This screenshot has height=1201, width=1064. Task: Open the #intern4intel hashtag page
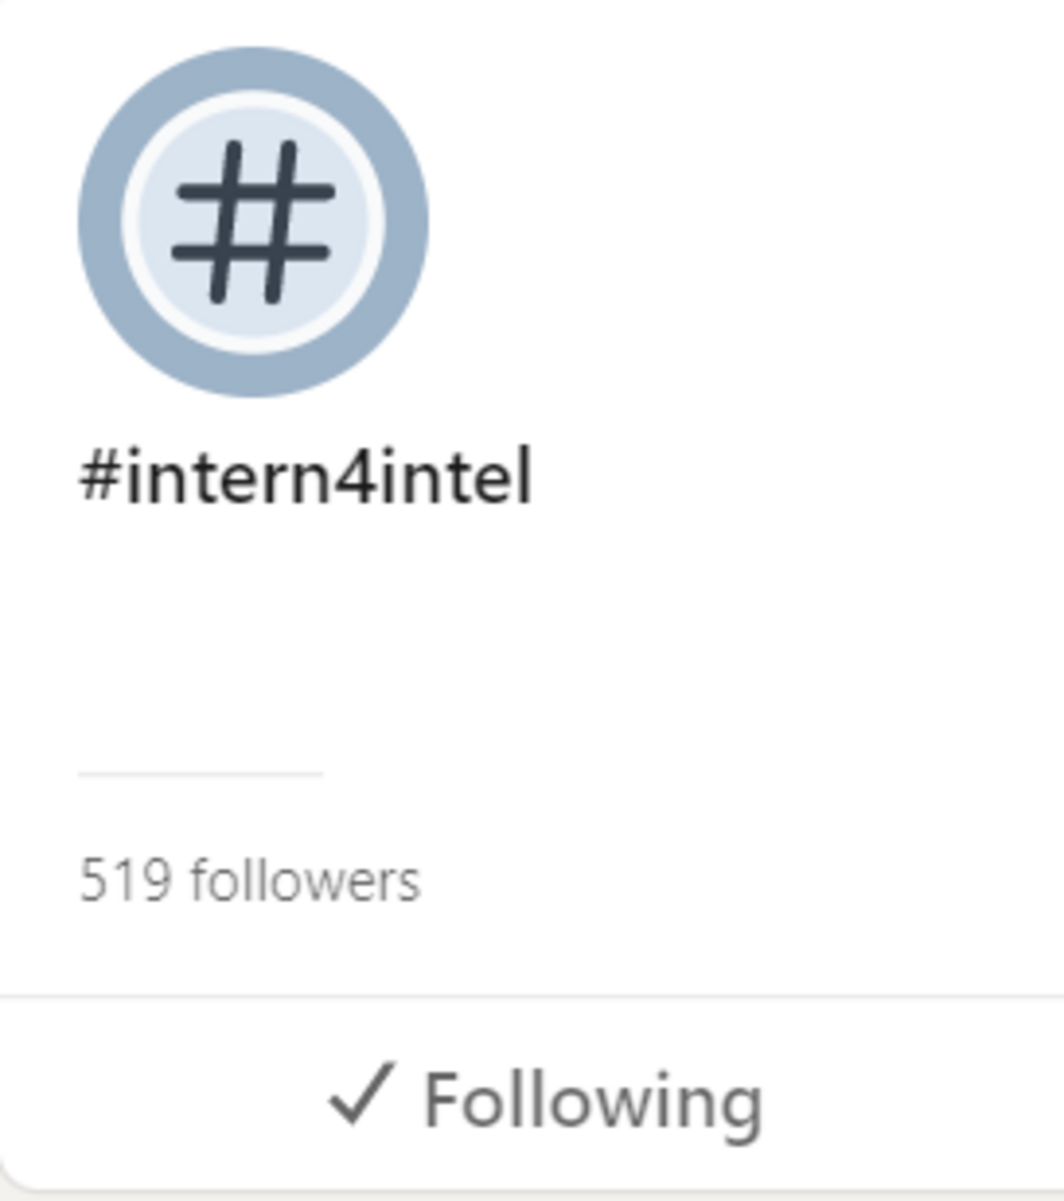click(x=305, y=476)
